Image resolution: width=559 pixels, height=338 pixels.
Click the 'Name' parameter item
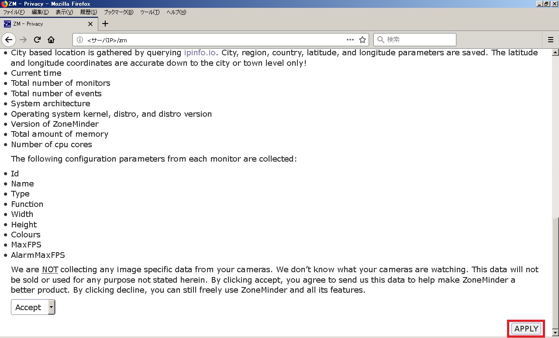(x=22, y=184)
